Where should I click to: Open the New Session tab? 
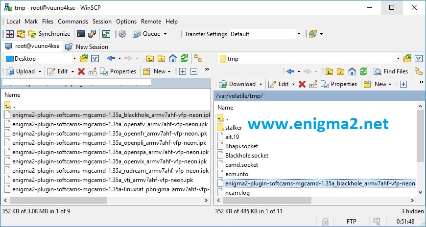[87, 46]
